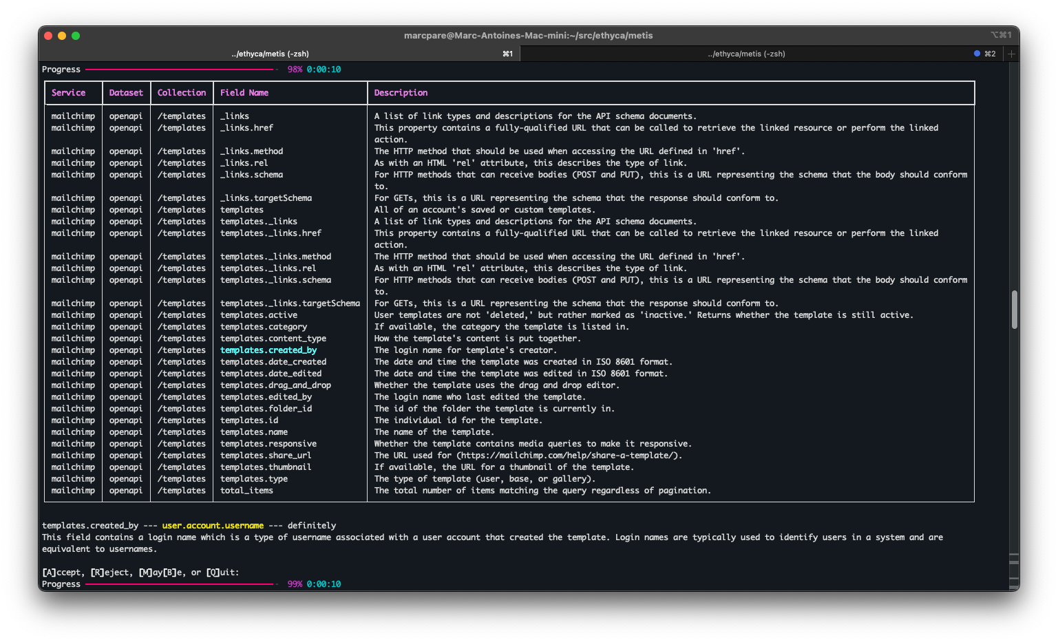Close the terminal window with red button
Screen dimensions: 1058x642
click(48, 36)
